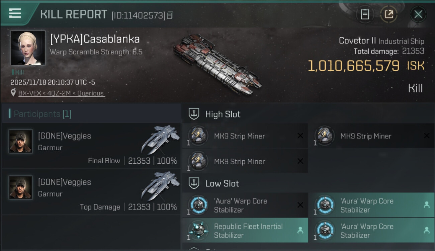Select the right-column MK9 Strip Miner
435x251 pixels.
click(x=371, y=136)
